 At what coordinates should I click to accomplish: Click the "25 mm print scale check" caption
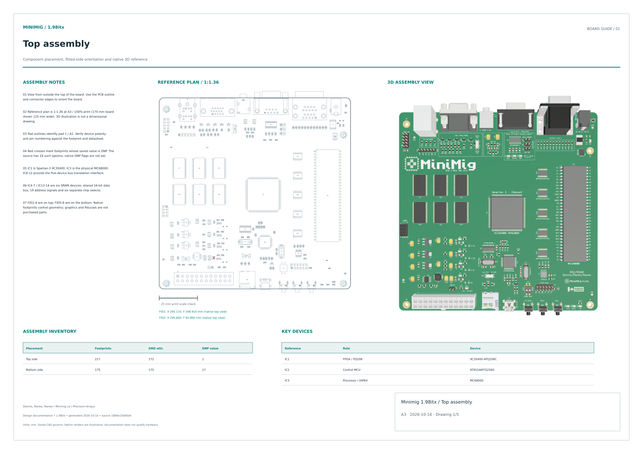click(x=178, y=304)
